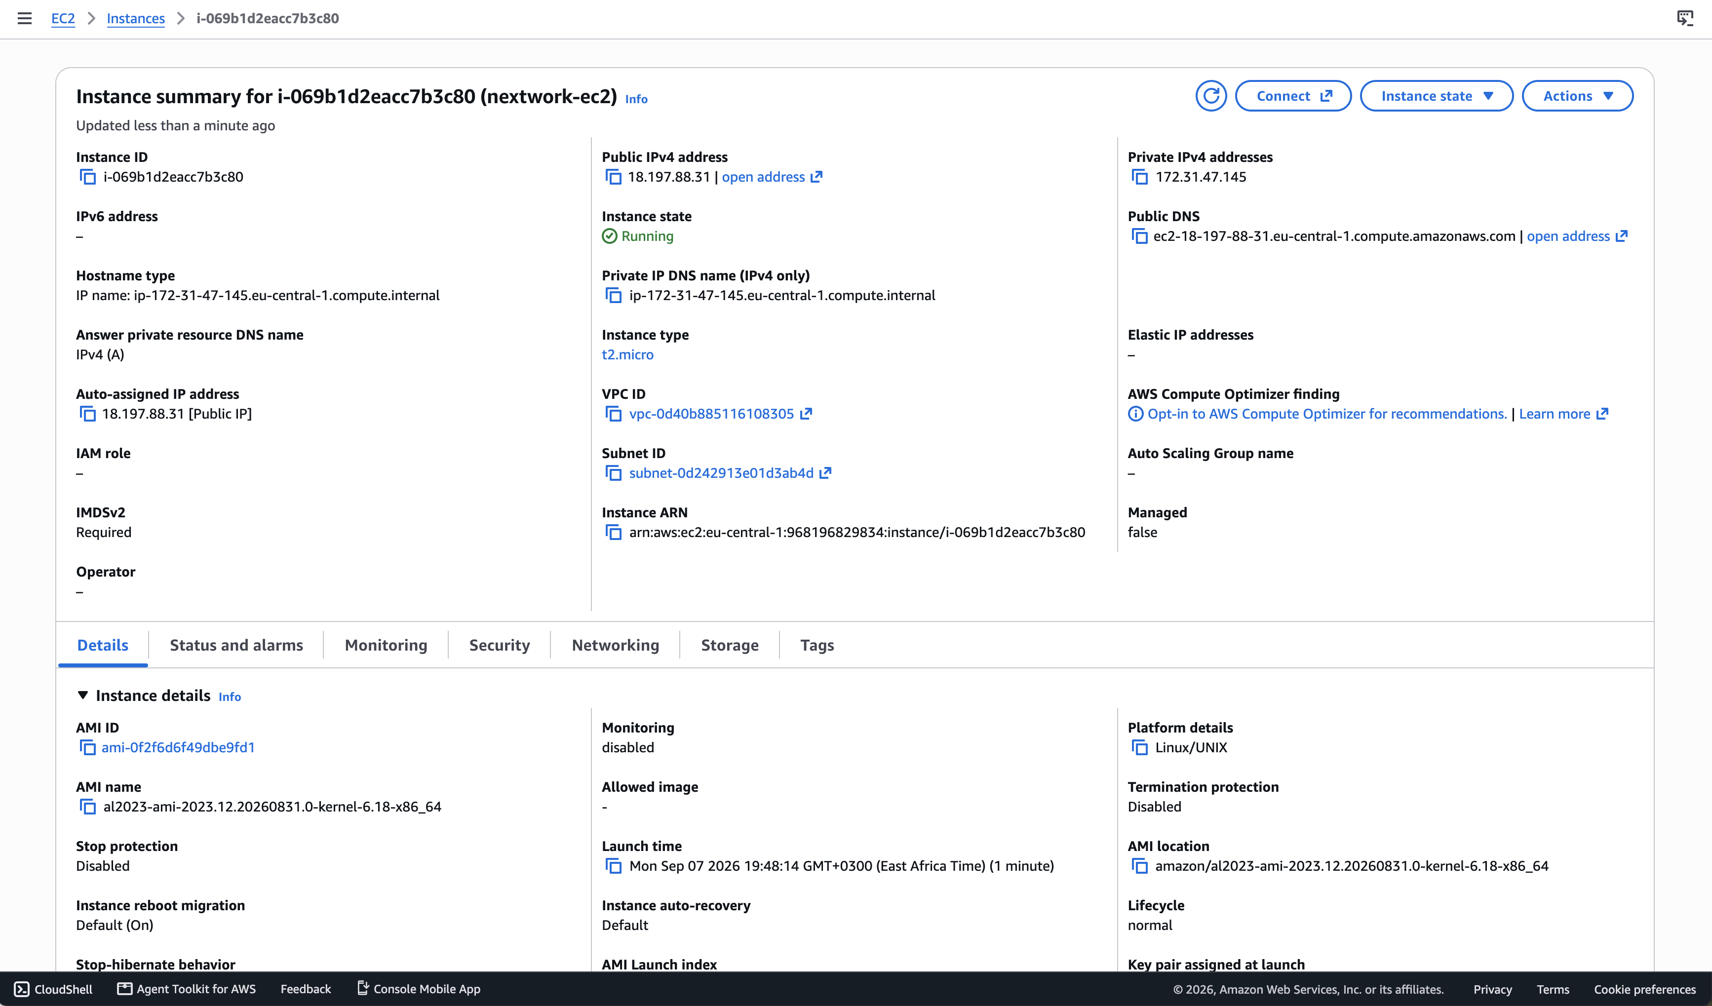Viewport: 1712px width, 1006px height.
Task: Open the Monitoring tab
Action: coord(386,645)
